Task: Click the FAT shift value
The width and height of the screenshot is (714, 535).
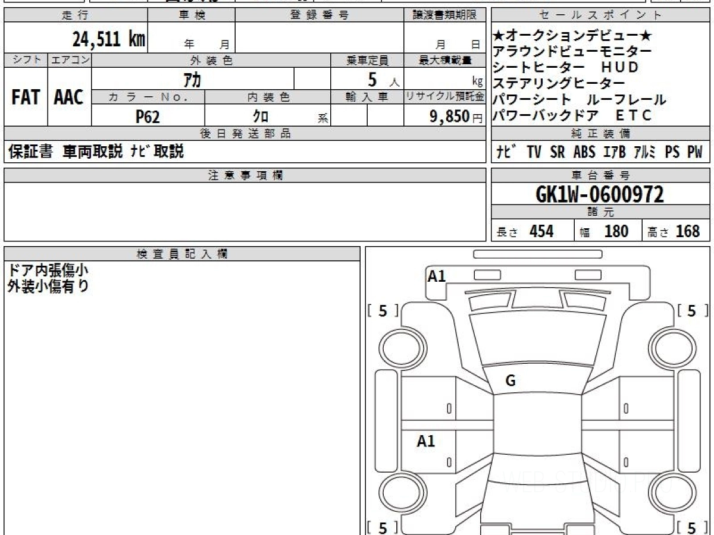Action: (x=26, y=97)
